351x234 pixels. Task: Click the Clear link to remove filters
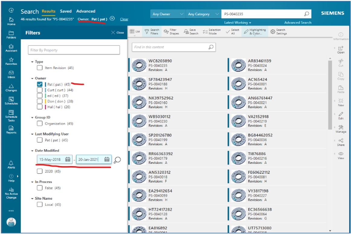point(124,19)
